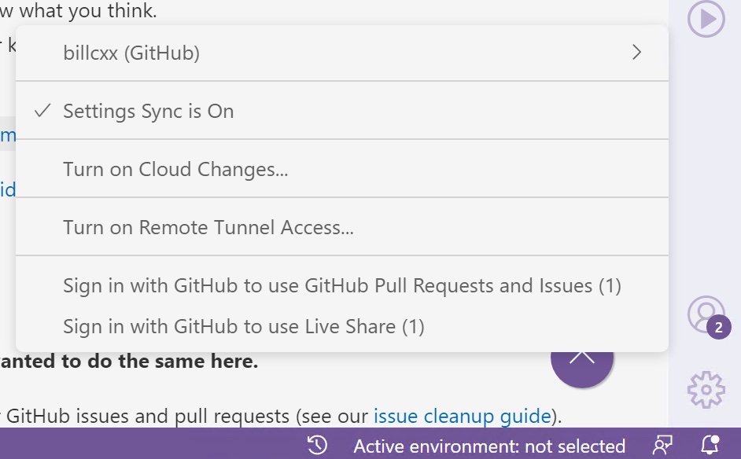
Task: Click the highlighted cut-off 'm' link at left
Action: click(7, 135)
